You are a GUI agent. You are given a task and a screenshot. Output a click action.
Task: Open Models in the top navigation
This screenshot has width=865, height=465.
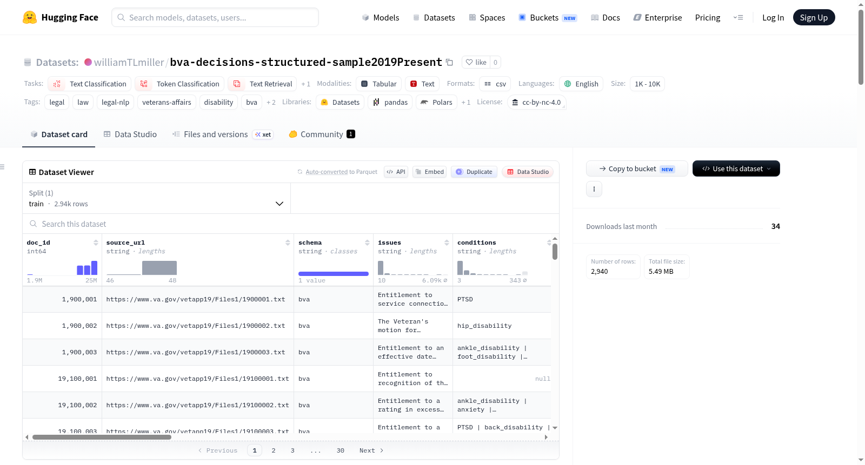(381, 17)
